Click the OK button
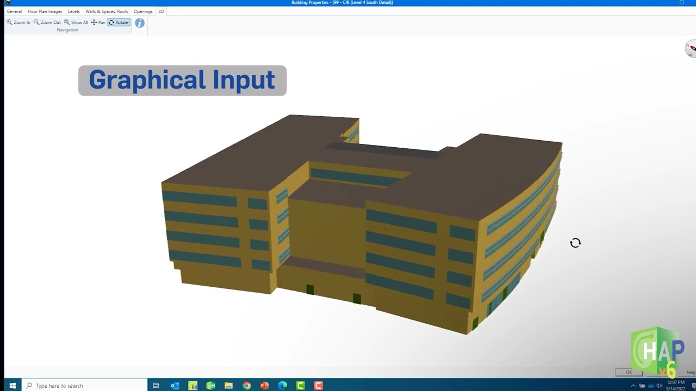The width and height of the screenshot is (696, 391). coord(629,373)
